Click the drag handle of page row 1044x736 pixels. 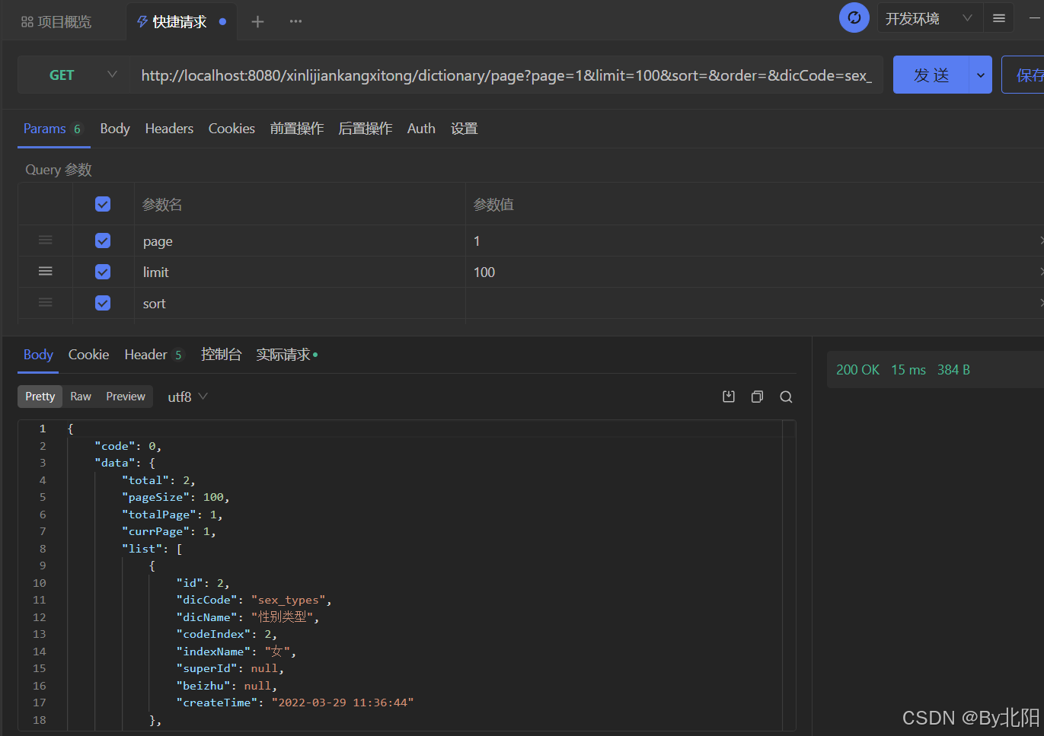coord(46,240)
